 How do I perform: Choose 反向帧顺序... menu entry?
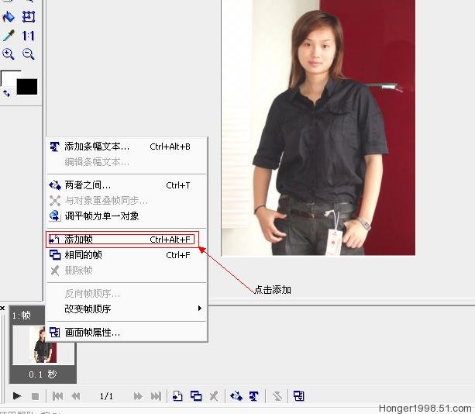pos(126,293)
